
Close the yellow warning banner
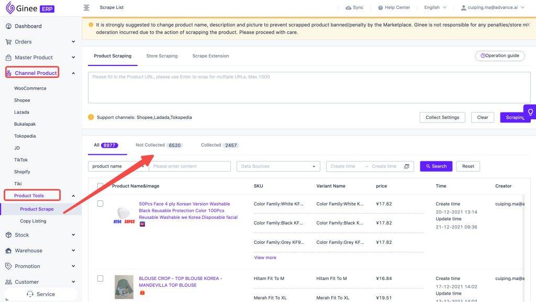528,25
